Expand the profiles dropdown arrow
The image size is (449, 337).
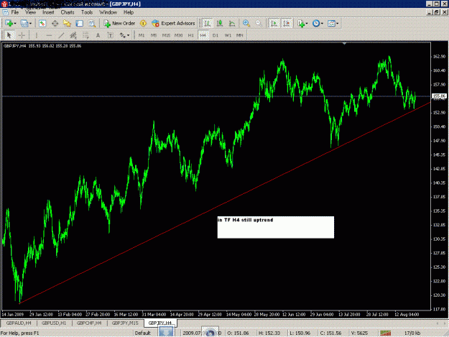pos(30,24)
